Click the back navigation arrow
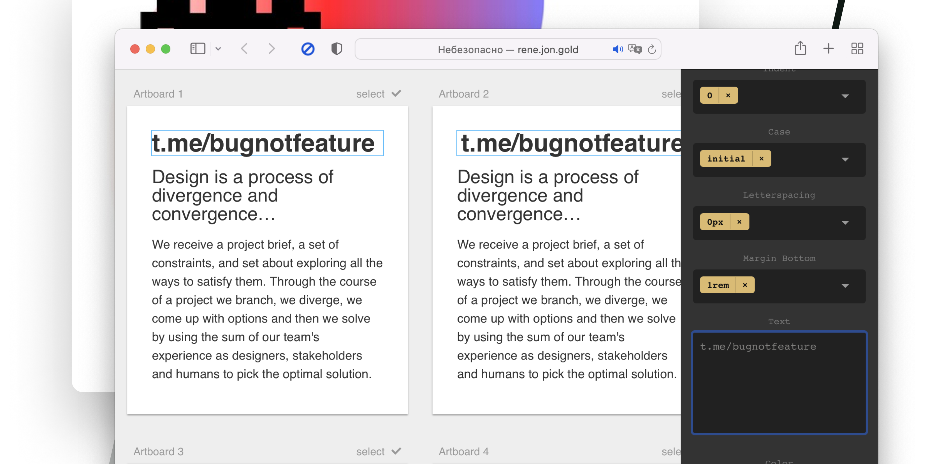Image resolution: width=928 pixels, height=464 pixels. tap(244, 49)
